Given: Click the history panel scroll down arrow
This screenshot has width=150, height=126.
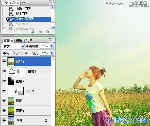Looking at the screenshot, I should point(53,28).
